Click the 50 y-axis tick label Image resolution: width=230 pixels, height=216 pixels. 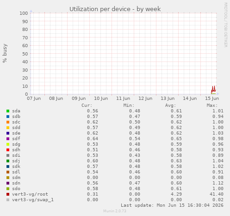tap(25, 54)
